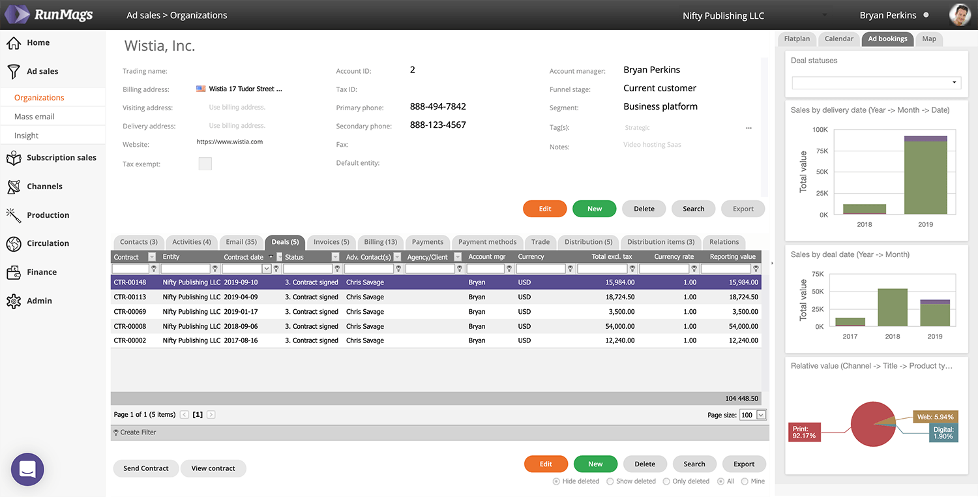978x497 pixels.
Task: Click the Tag(s) ellipsis icon
Action: (748, 128)
